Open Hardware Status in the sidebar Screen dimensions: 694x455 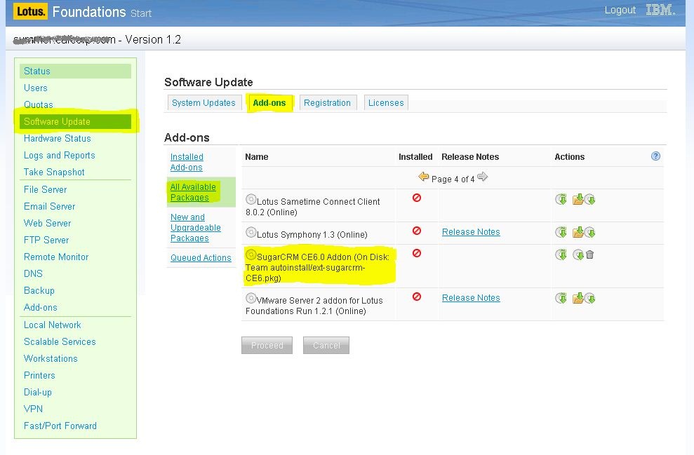pyautogui.click(x=57, y=138)
